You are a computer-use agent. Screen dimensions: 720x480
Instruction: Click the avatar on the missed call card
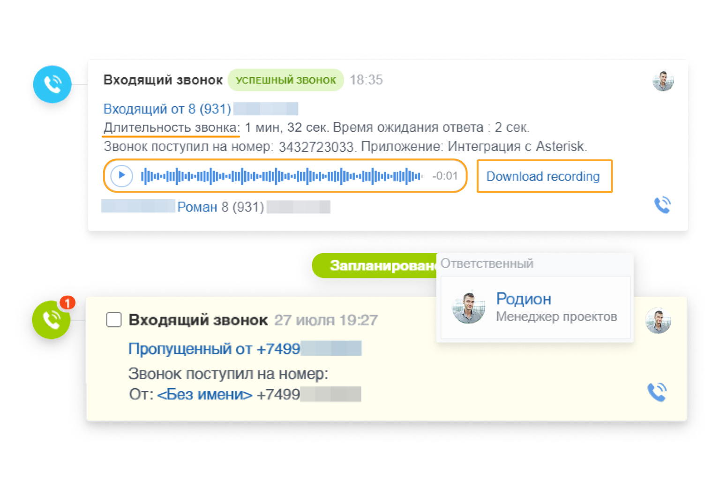tap(658, 321)
